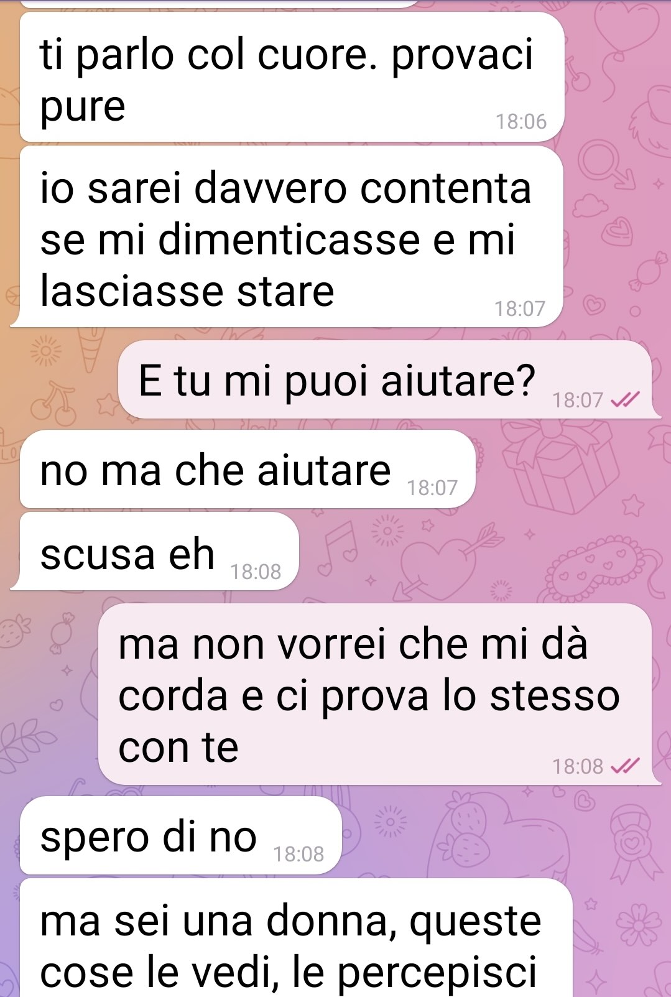The width and height of the screenshot is (671, 997).
Task: Tap the 18:06 timestamp on first message
Action: [x=521, y=121]
